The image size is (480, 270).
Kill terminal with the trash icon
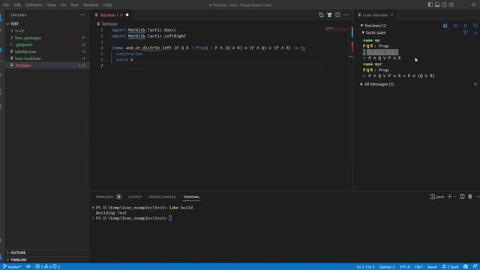pyautogui.click(x=470, y=196)
